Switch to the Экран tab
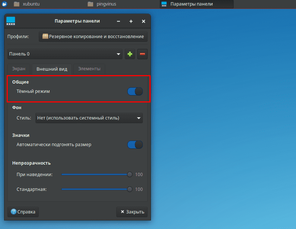This screenshot has height=229, width=296. pos(19,69)
